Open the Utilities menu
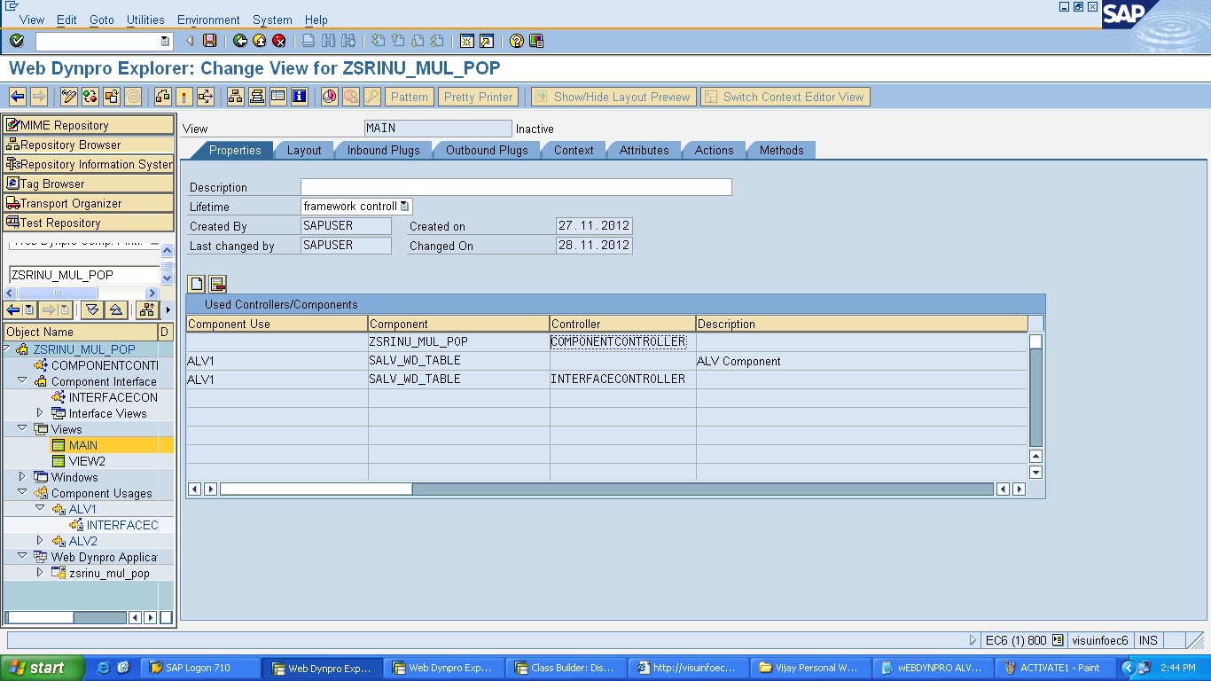Image resolution: width=1211 pixels, height=681 pixels. (x=145, y=20)
